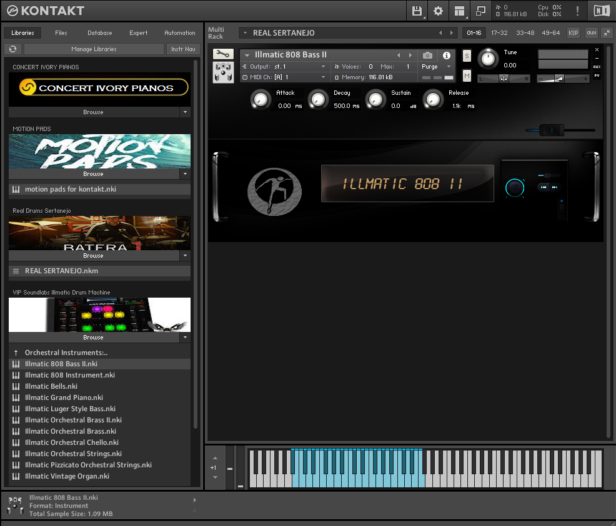Refresh the libraries list icon
616x526 pixels.
click(x=13, y=49)
